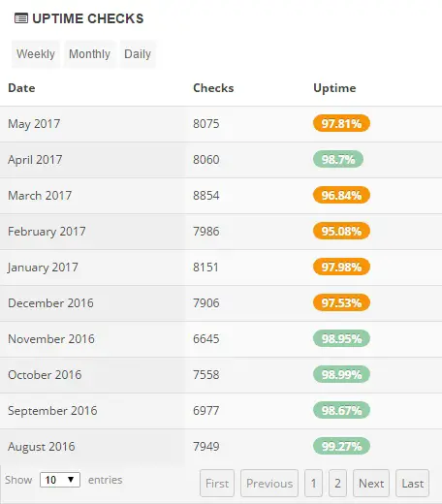
Task: Advance with the Next page button
Action: (x=371, y=484)
